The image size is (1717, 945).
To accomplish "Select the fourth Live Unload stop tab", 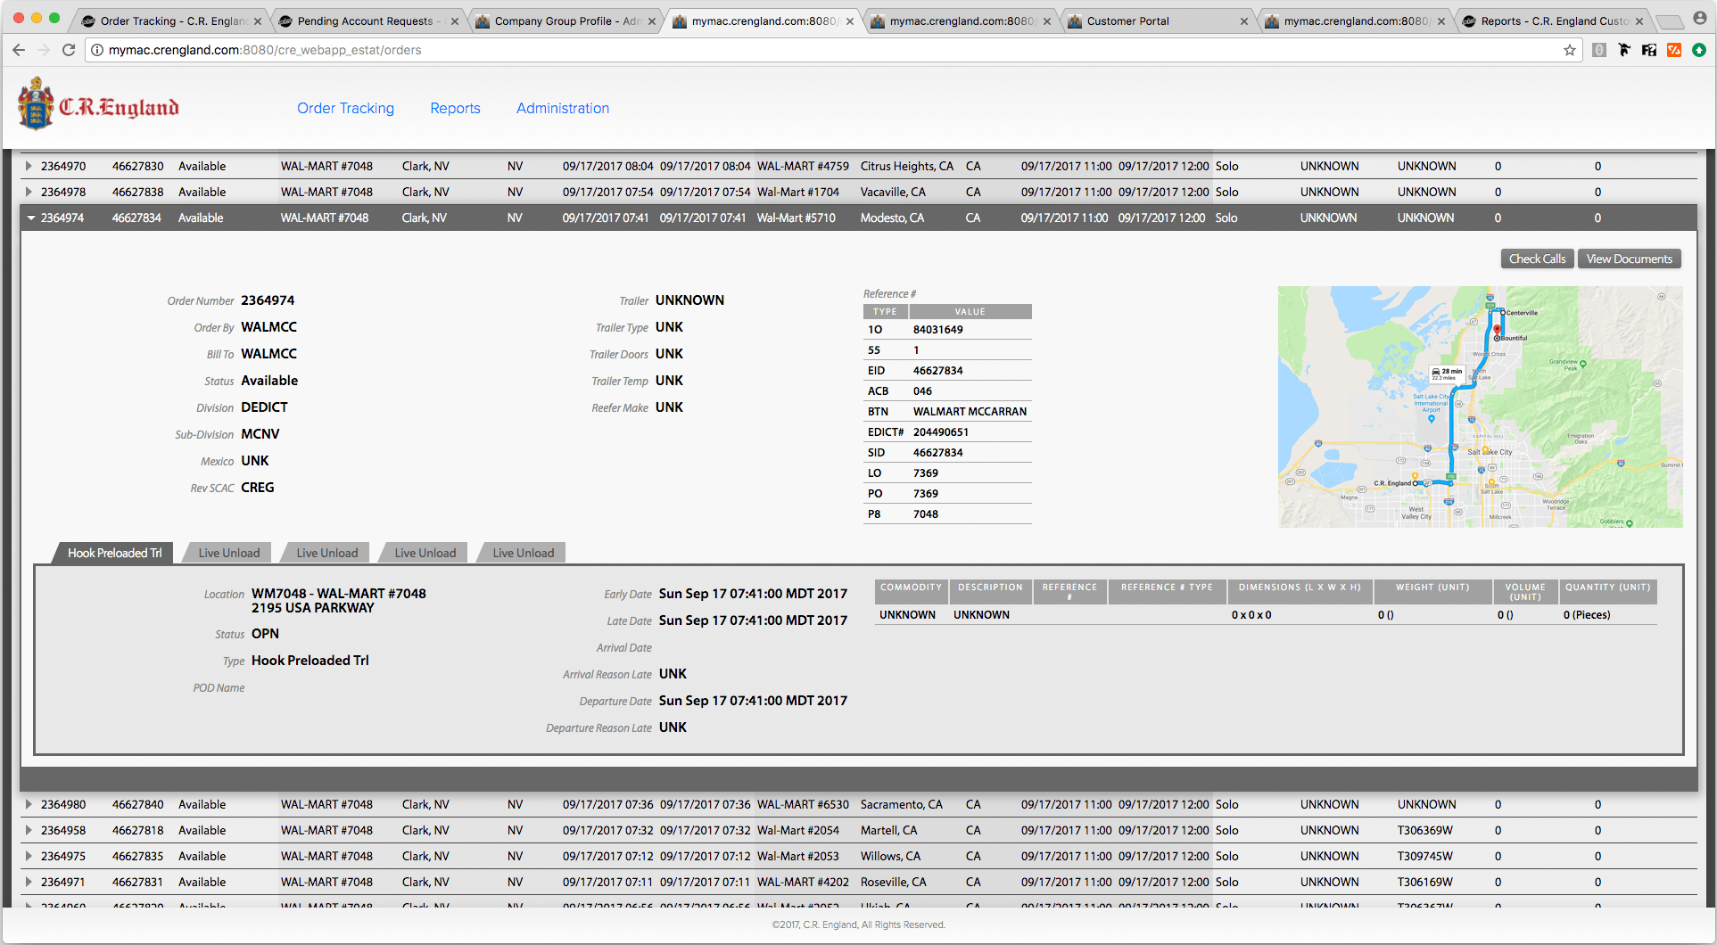I will tap(524, 553).
